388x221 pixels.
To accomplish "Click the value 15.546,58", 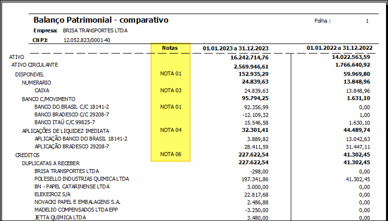I will point(256,123).
